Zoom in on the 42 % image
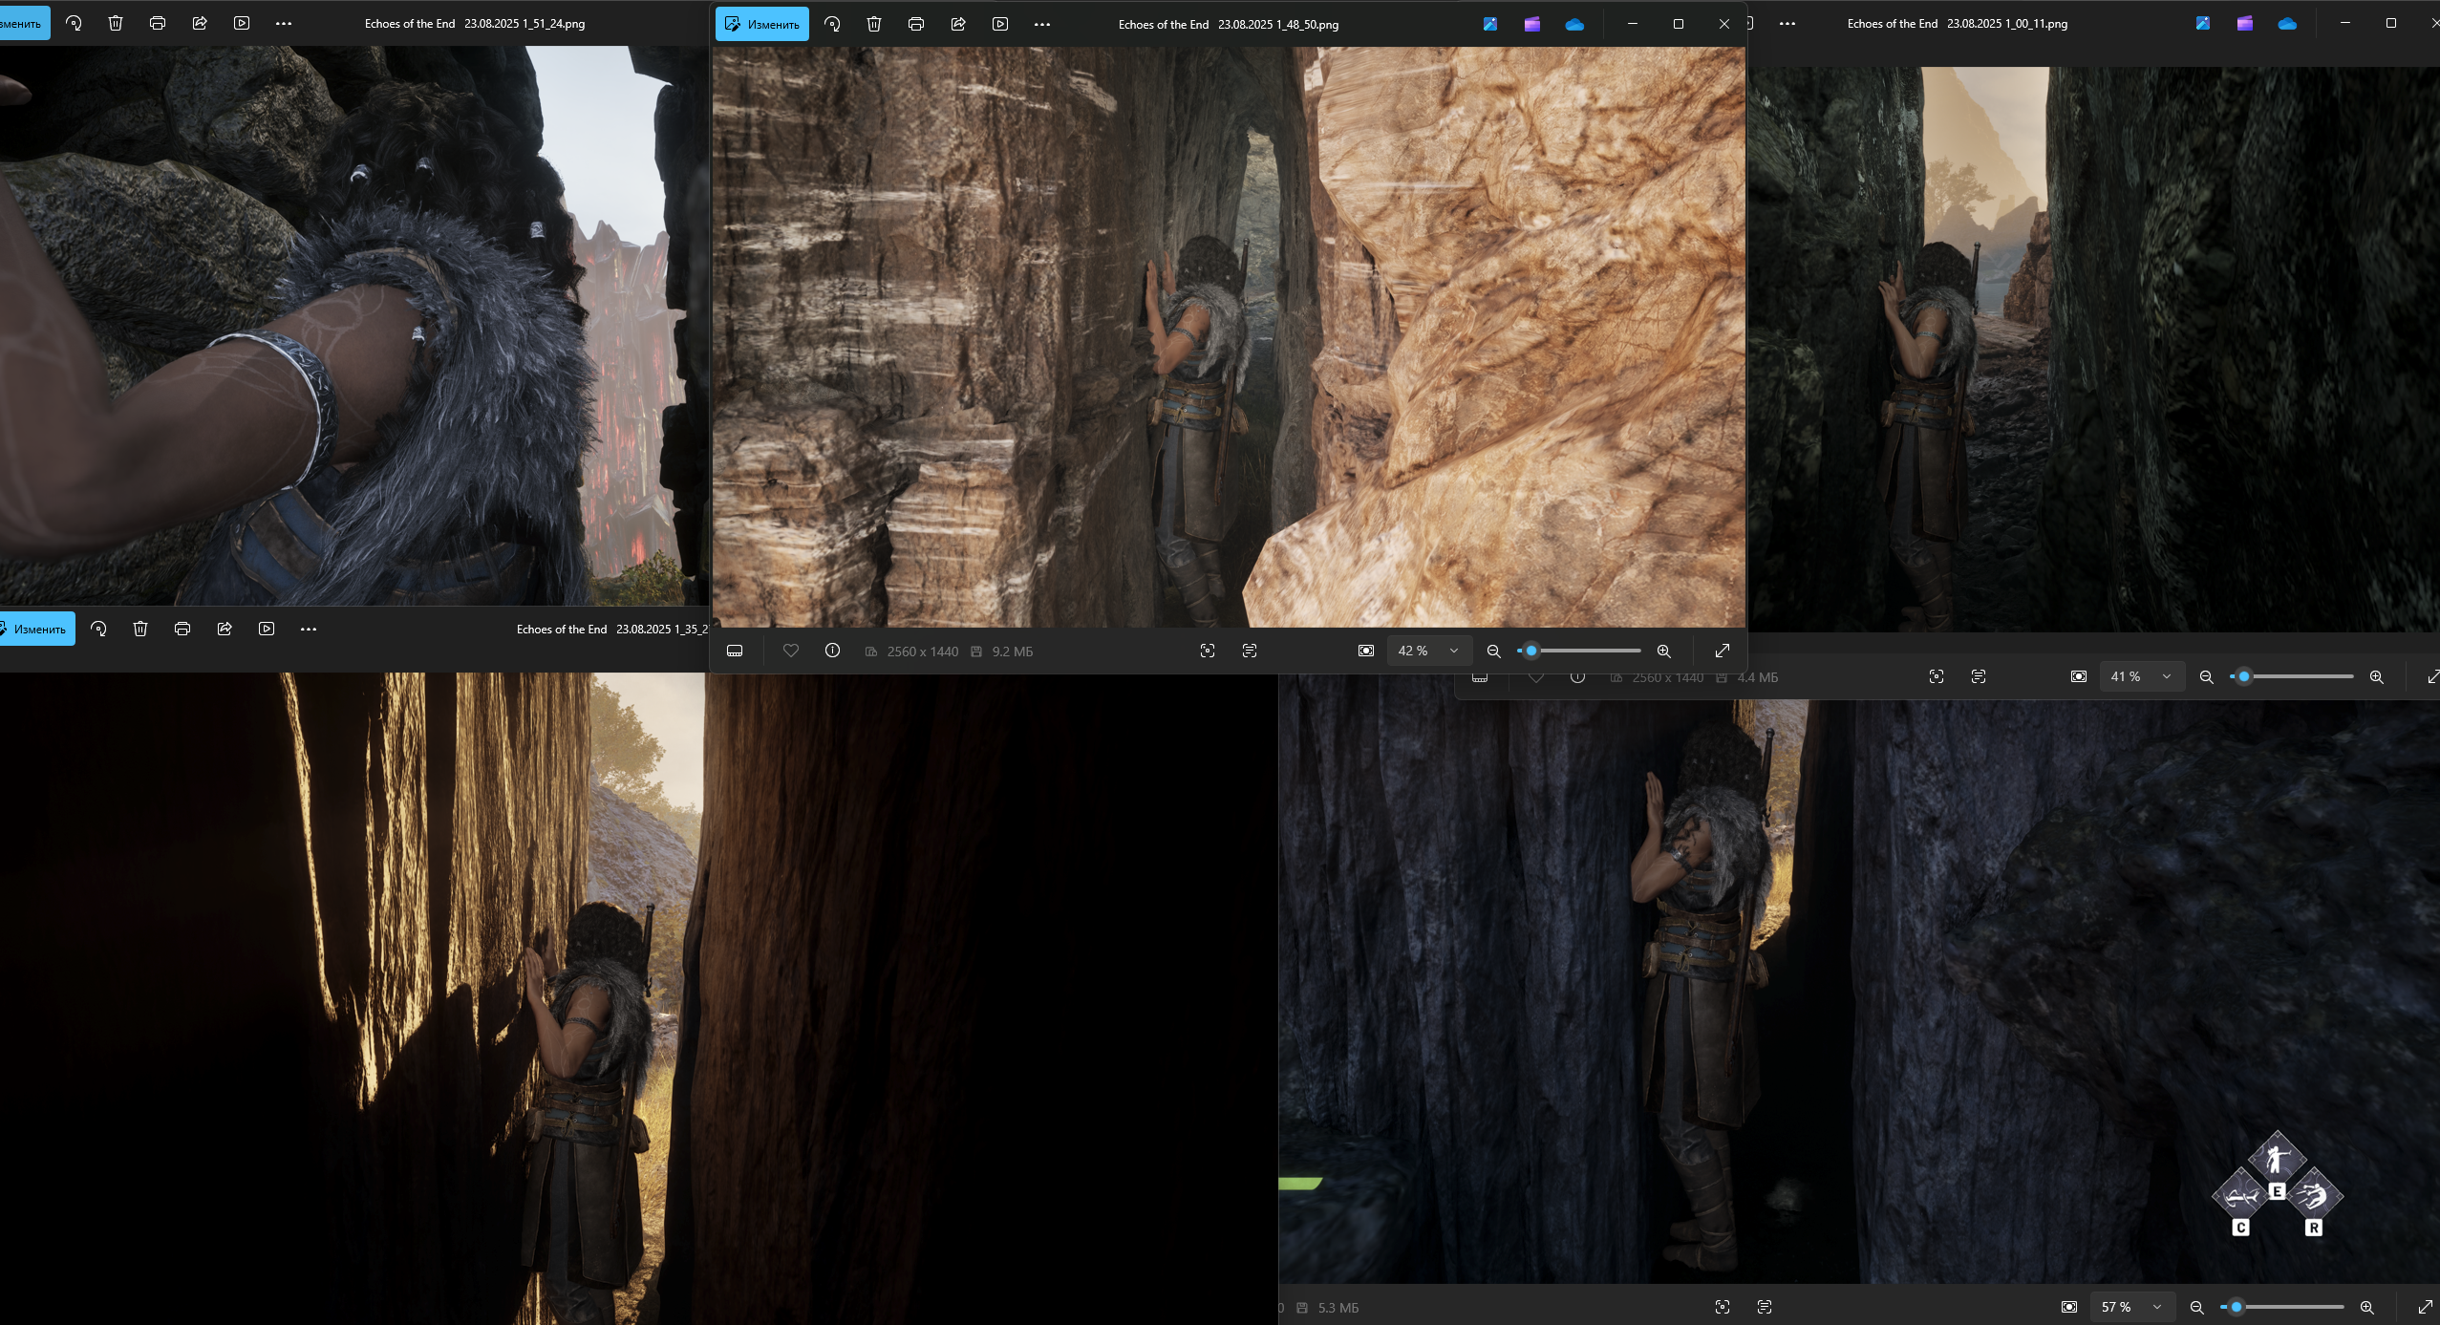Screen dimensions: 2440x1325 tap(1663, 651)
